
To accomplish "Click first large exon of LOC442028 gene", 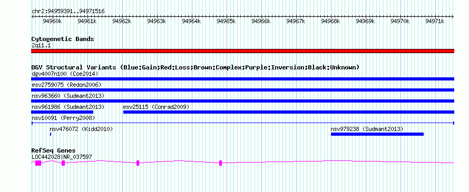I will (x=38, y=163).
